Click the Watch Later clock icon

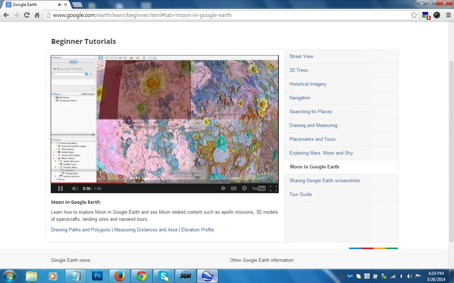[x=223, y=188]
